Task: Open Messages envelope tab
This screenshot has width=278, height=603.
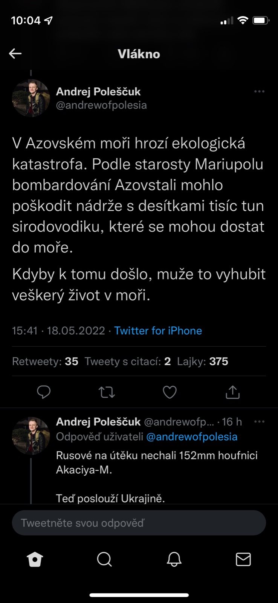Action: [243, 560]
